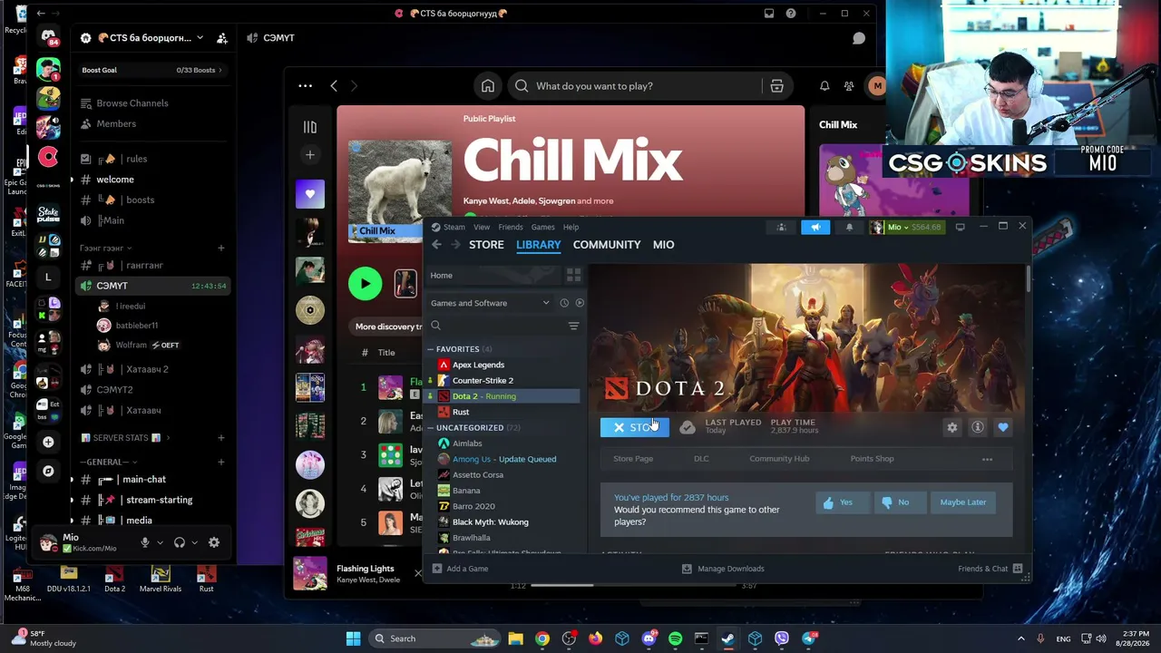Switch to the Steam STORE tab
Image resolution: width=1161 pixels, height=653 pixels.
coord(486,245)
